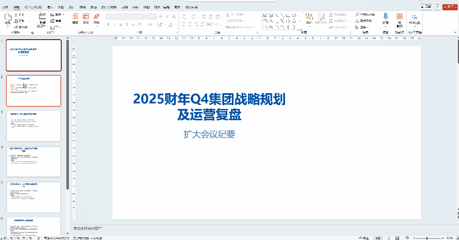The height and width of the screenshot is (240, 459).
Task: Open OfficePLUS single page icon
Action: (86, 17)
